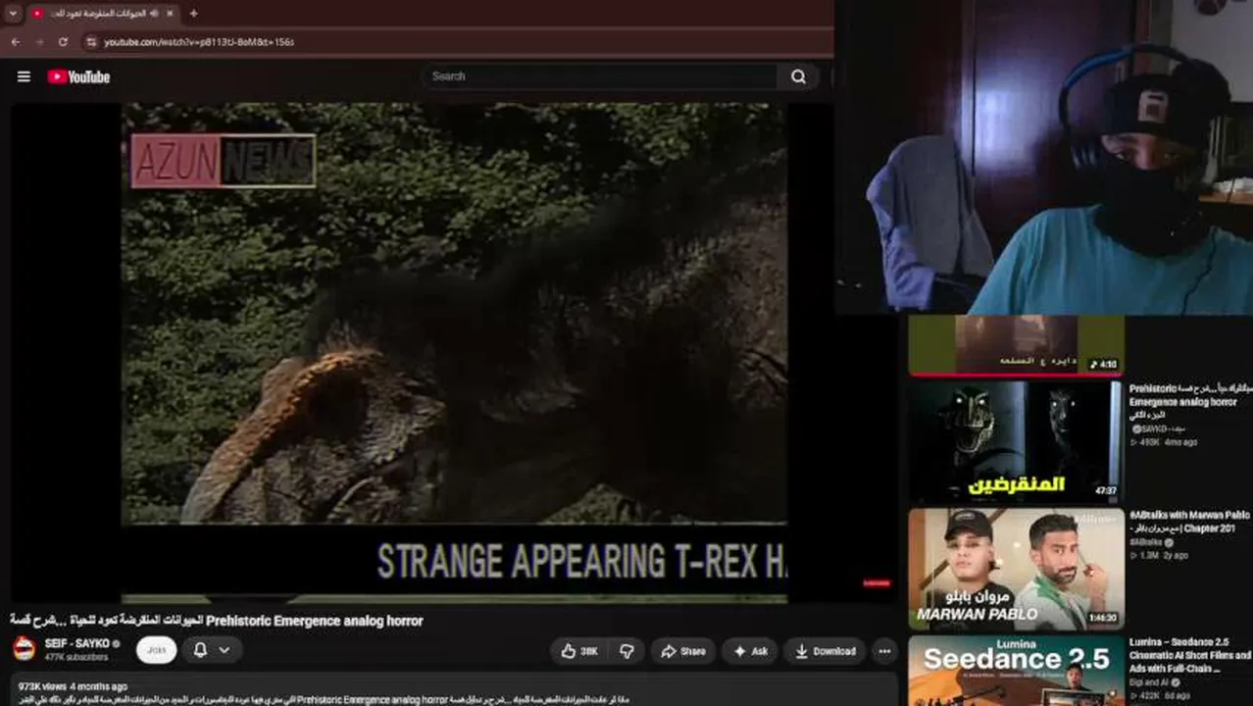Open more actions three-dot menu
1253x706 pixels.
pos(884,651)
